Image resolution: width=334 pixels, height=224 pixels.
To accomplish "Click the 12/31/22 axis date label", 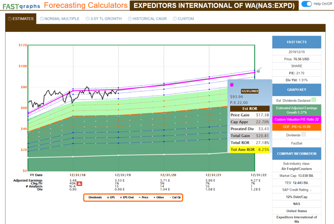I will tap(258, 175).
